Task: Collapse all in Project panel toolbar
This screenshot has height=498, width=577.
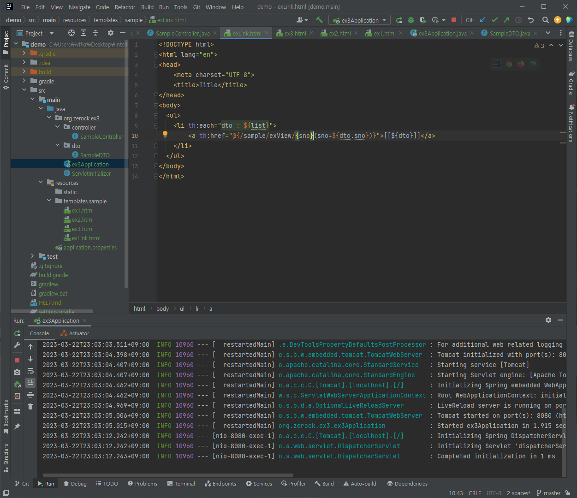Action: (x=95, y=33)
